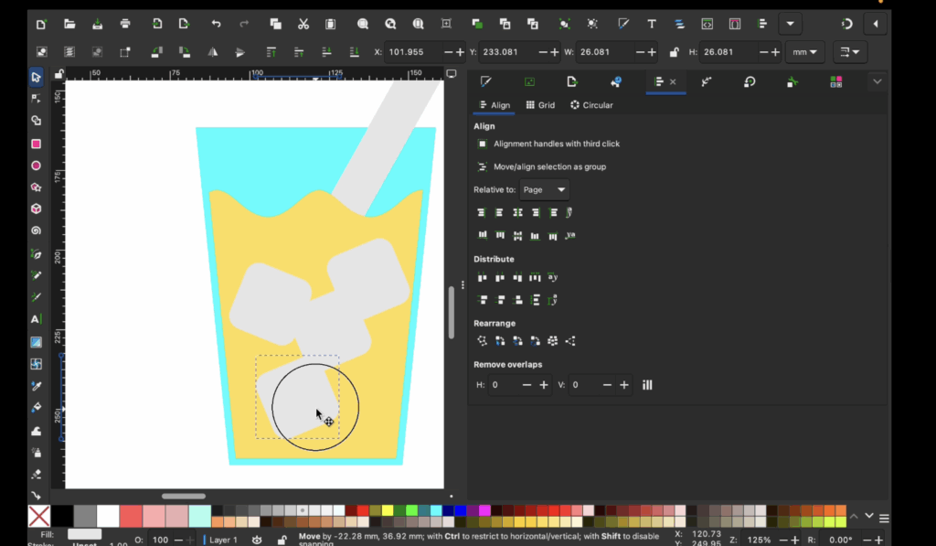Open the Text and Font dialog icon
This screenshot has width=936, height=546.
pyautogui.click(x=651, y=24)
